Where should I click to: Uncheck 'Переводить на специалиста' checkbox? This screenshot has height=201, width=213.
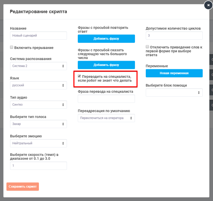click(80, 76)
